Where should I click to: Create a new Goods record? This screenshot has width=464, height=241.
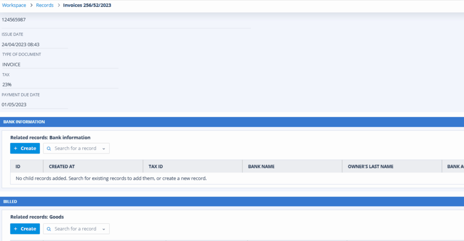pos(25,229)
